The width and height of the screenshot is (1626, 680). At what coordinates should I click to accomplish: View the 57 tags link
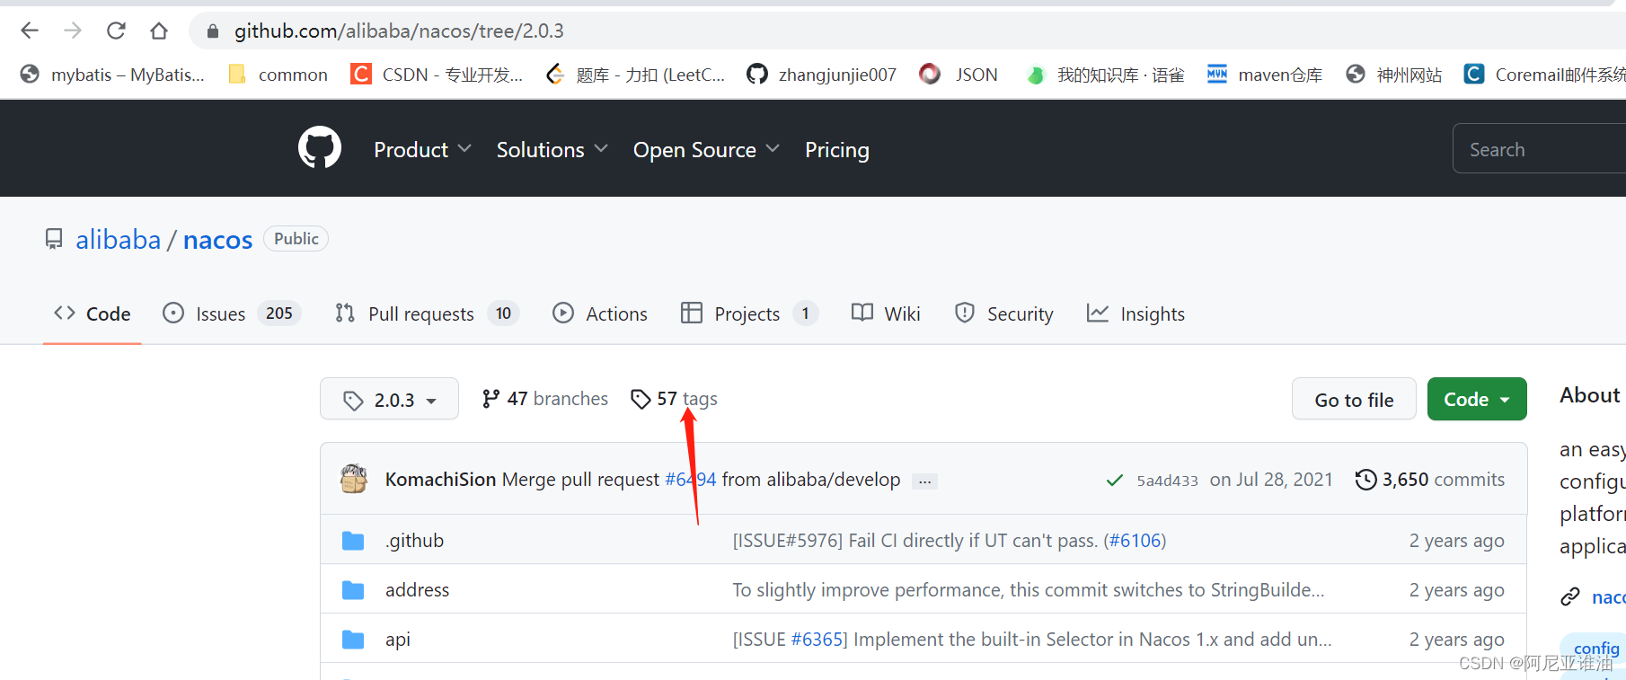coord(675,398)
